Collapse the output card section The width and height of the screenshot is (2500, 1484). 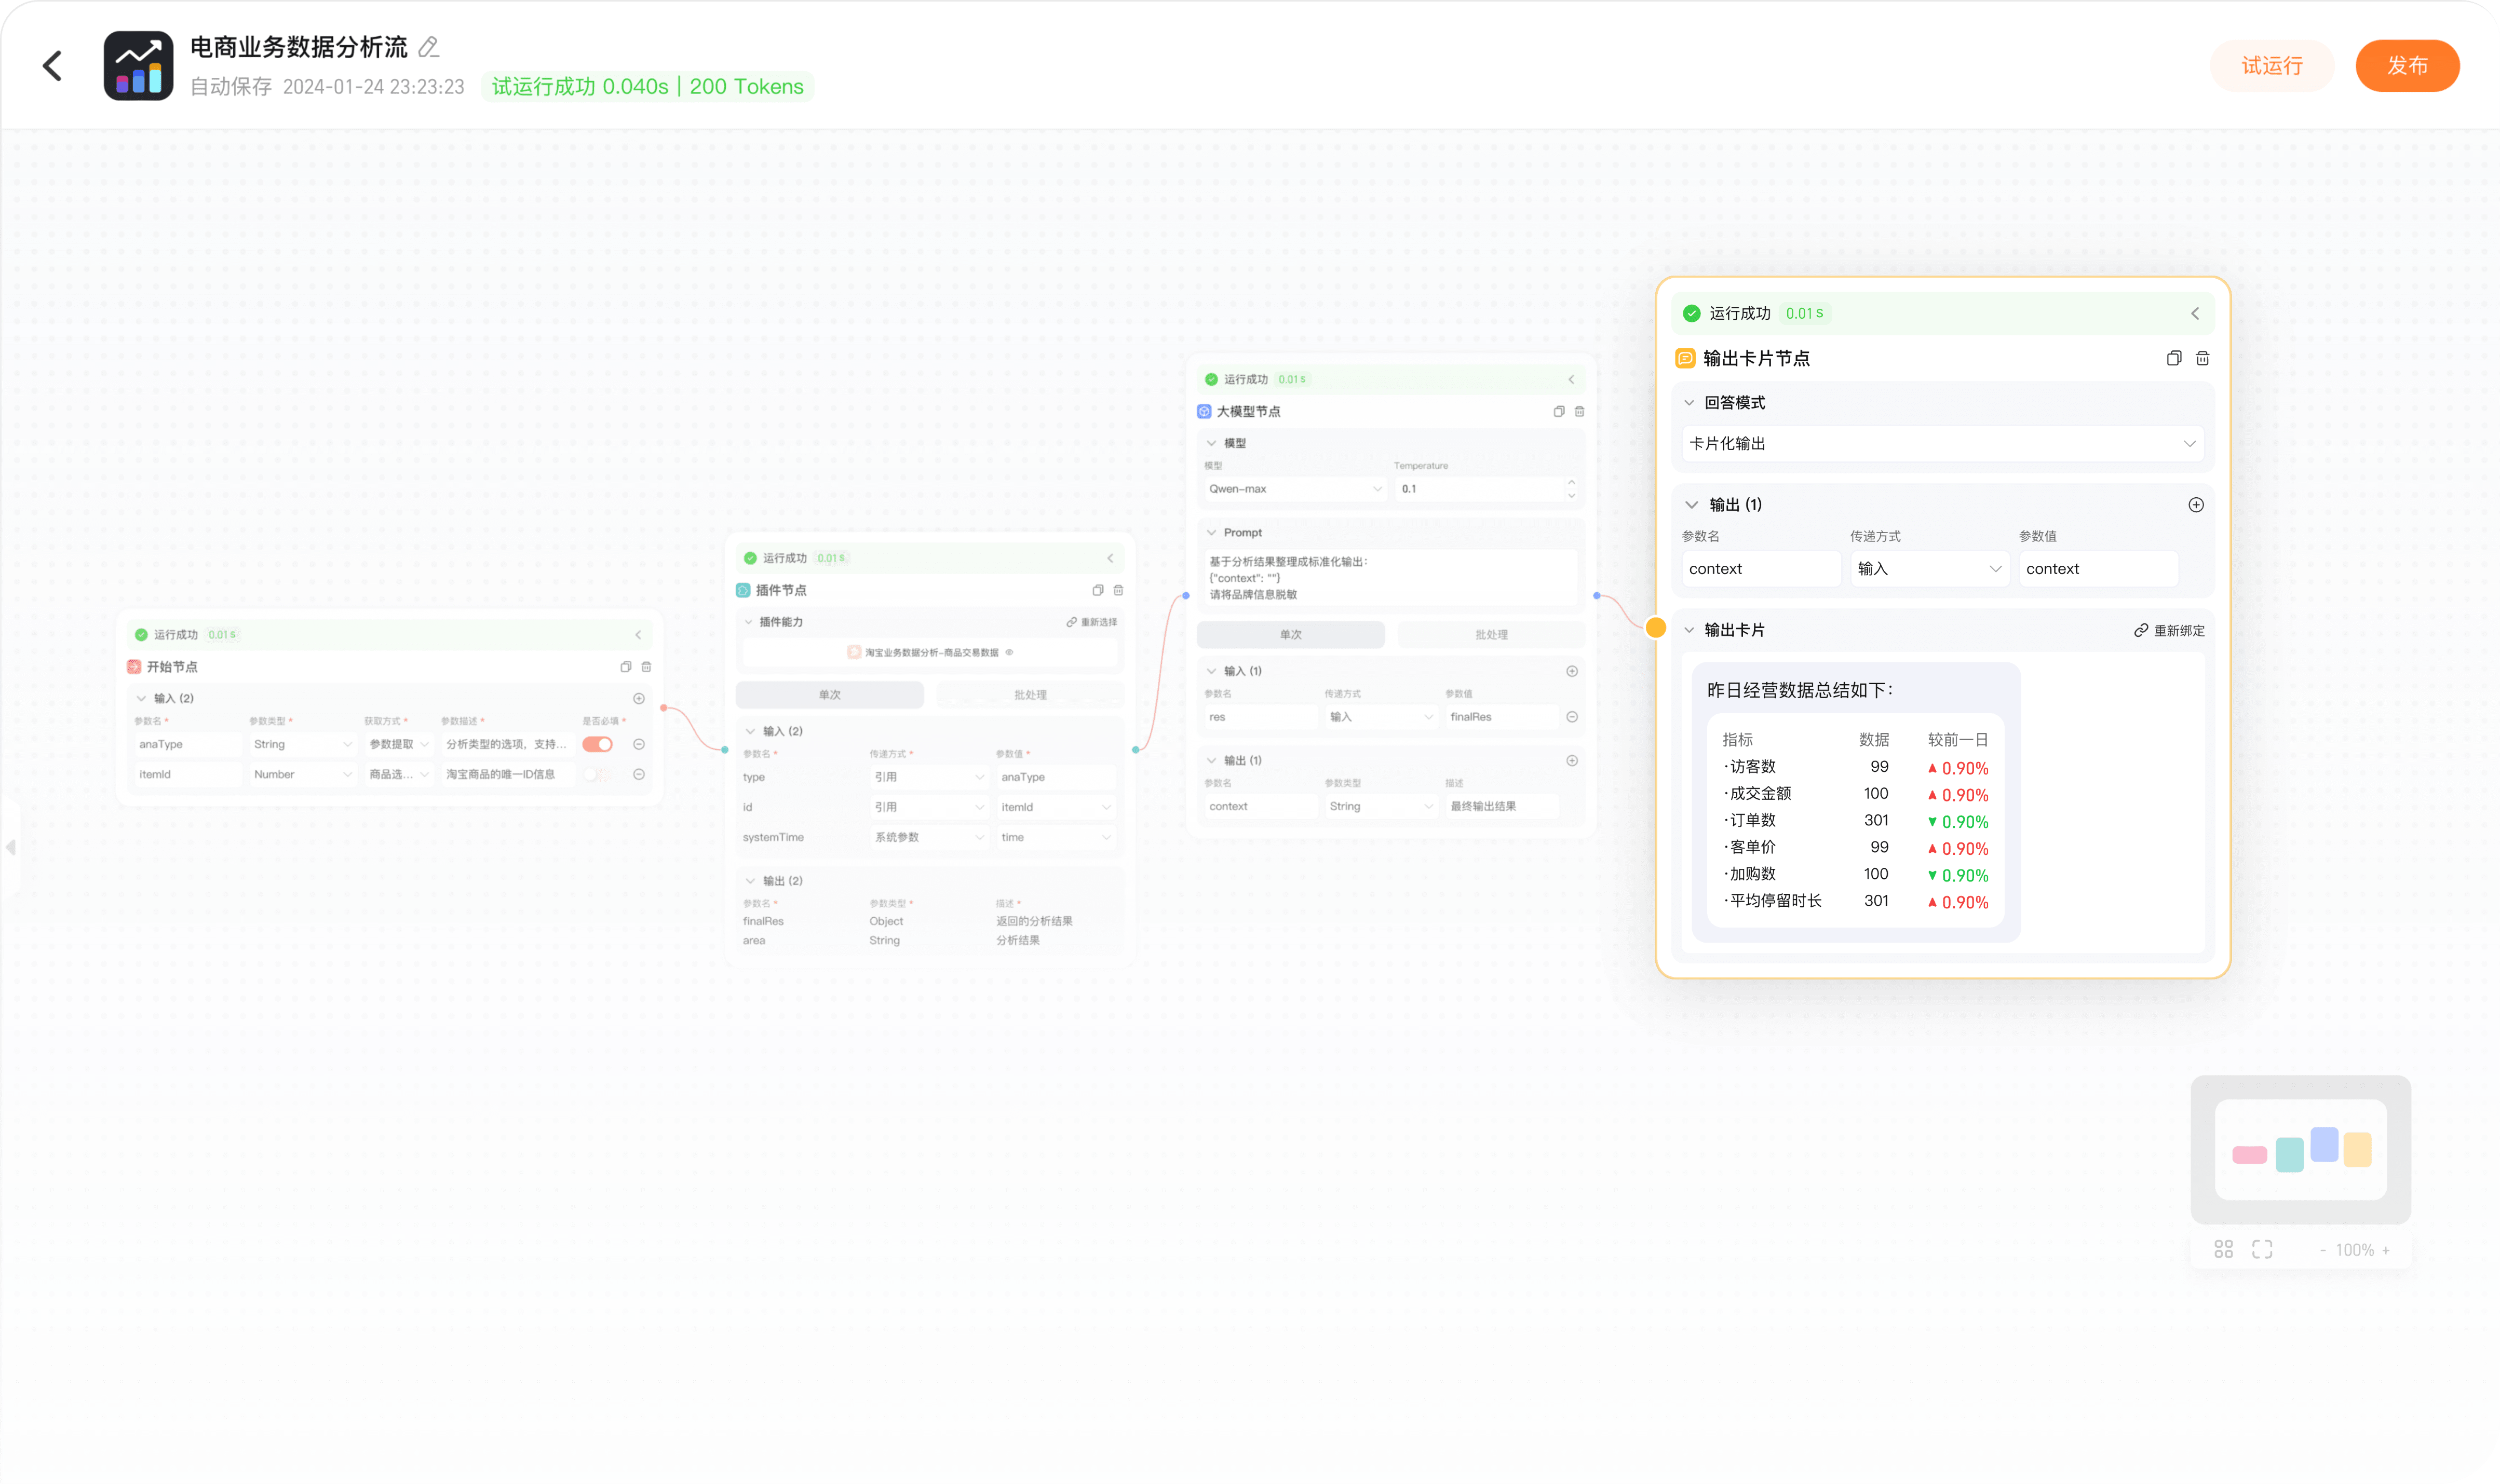[1689, 630]
